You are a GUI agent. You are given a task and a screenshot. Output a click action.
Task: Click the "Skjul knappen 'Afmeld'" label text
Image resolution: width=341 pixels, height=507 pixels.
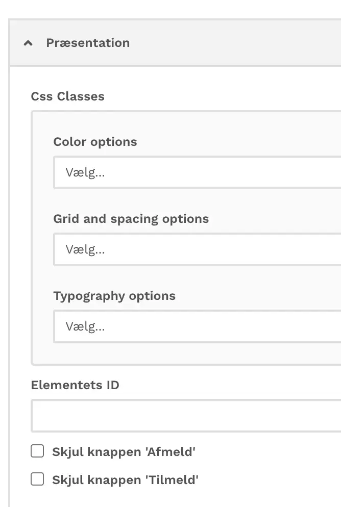124,451
